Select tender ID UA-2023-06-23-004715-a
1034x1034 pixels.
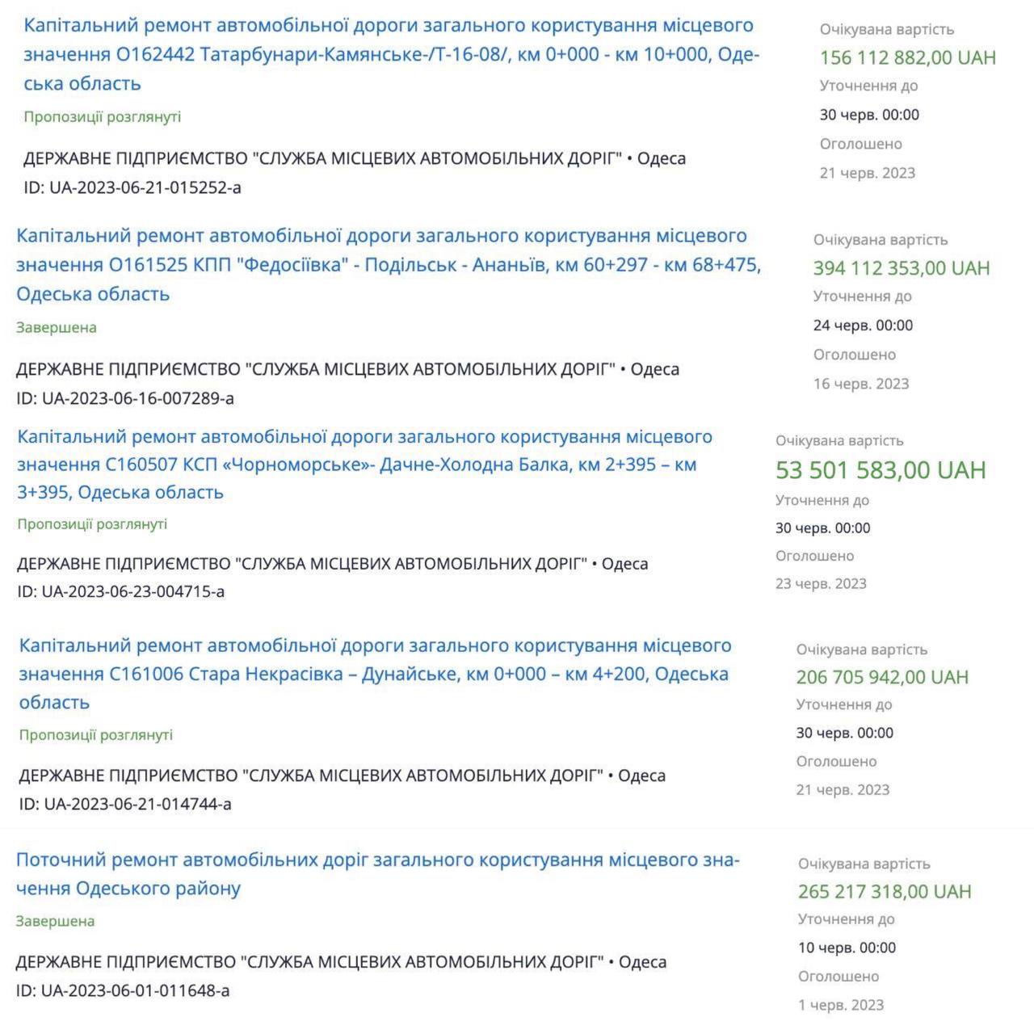[120, 591]
